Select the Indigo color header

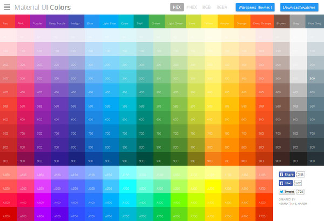tap(76, 21)
